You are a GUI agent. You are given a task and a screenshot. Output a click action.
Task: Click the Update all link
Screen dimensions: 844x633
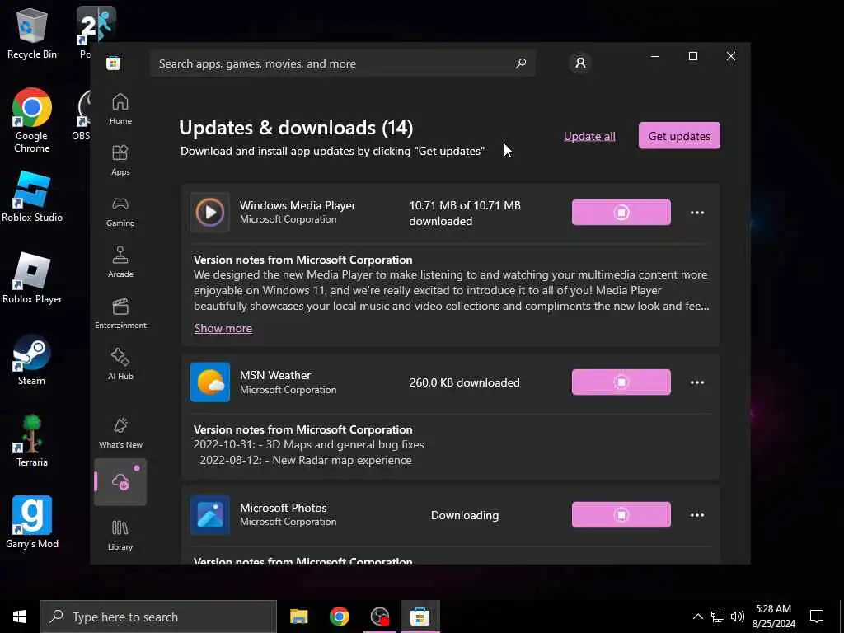click(x=589, y=136)
